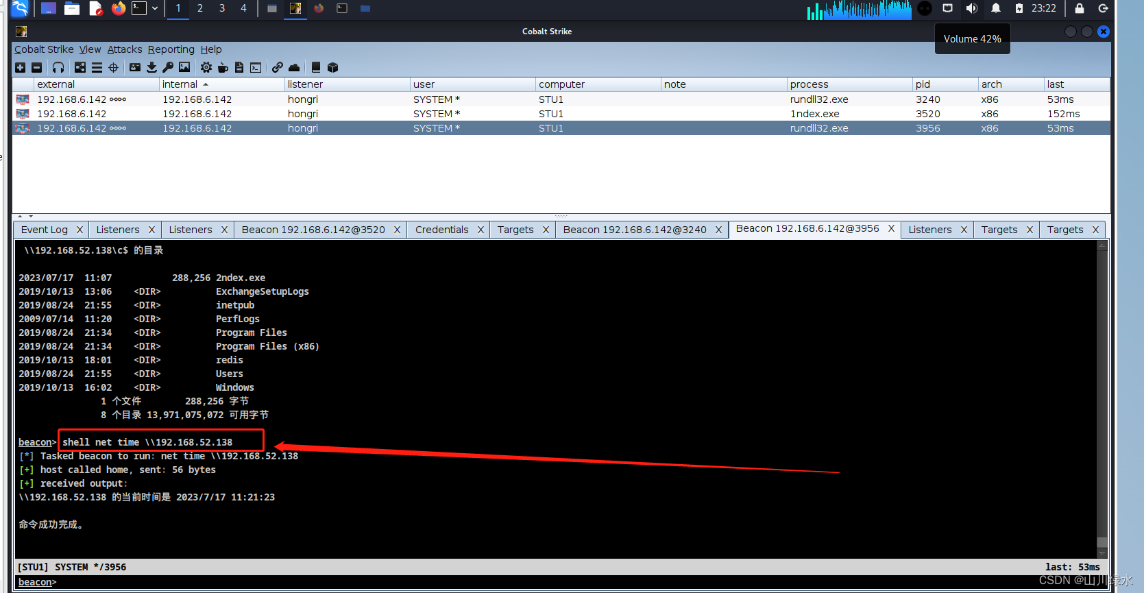Close the Beacon 192.168.6.142@3520 tab

coord(397,230)
